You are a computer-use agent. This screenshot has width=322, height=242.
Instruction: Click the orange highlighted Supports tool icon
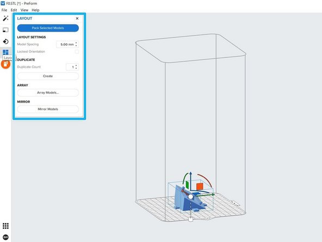pos(5,64)
